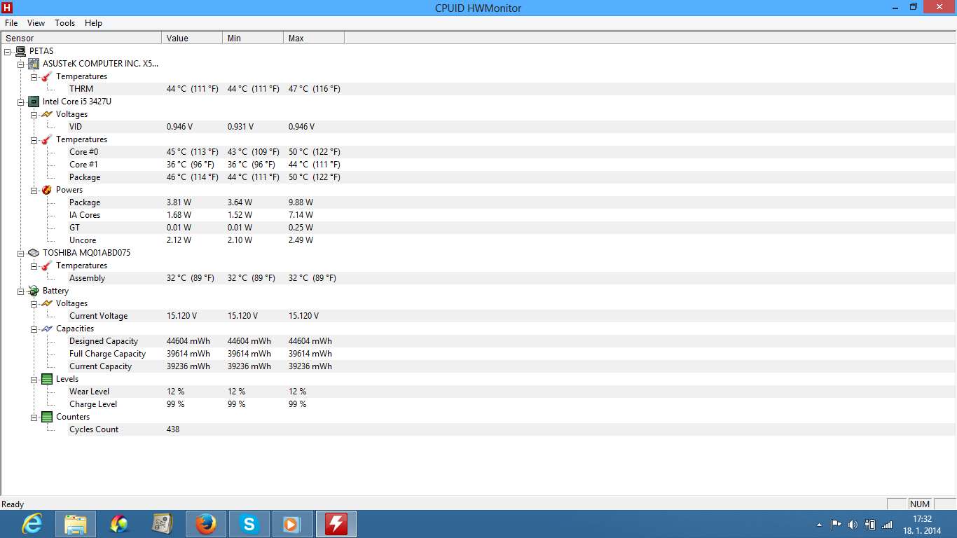This screenshot has width=957, height=538.
Task: Click the NUM indicator in status bar
Action: 920,504
